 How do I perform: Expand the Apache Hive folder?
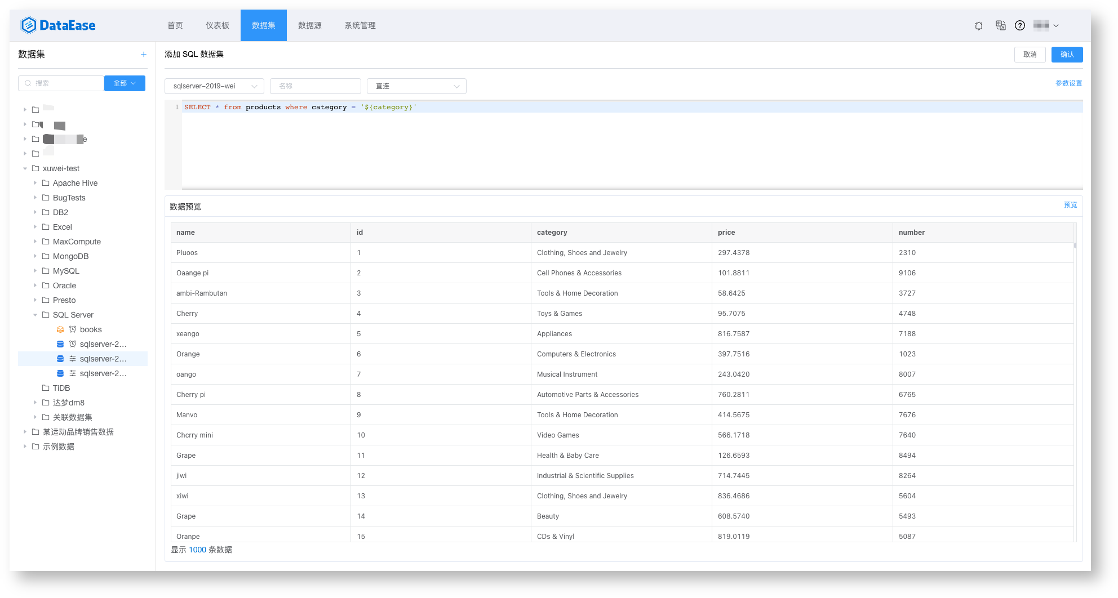pyautogui.click(x=35, y=183)
